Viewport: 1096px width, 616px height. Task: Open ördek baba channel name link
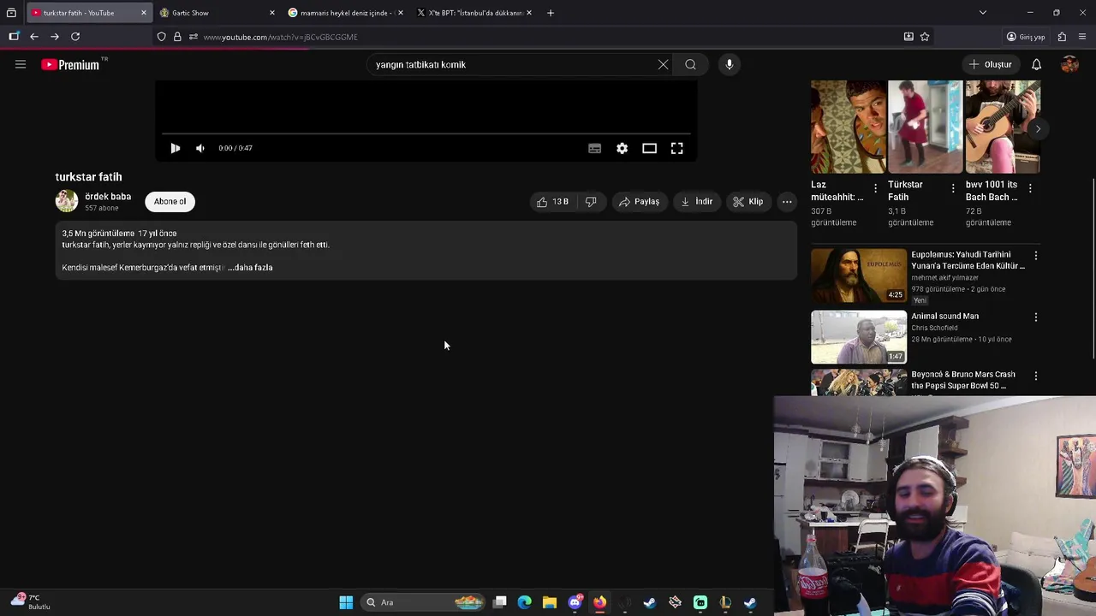click(x=108, y=196)
